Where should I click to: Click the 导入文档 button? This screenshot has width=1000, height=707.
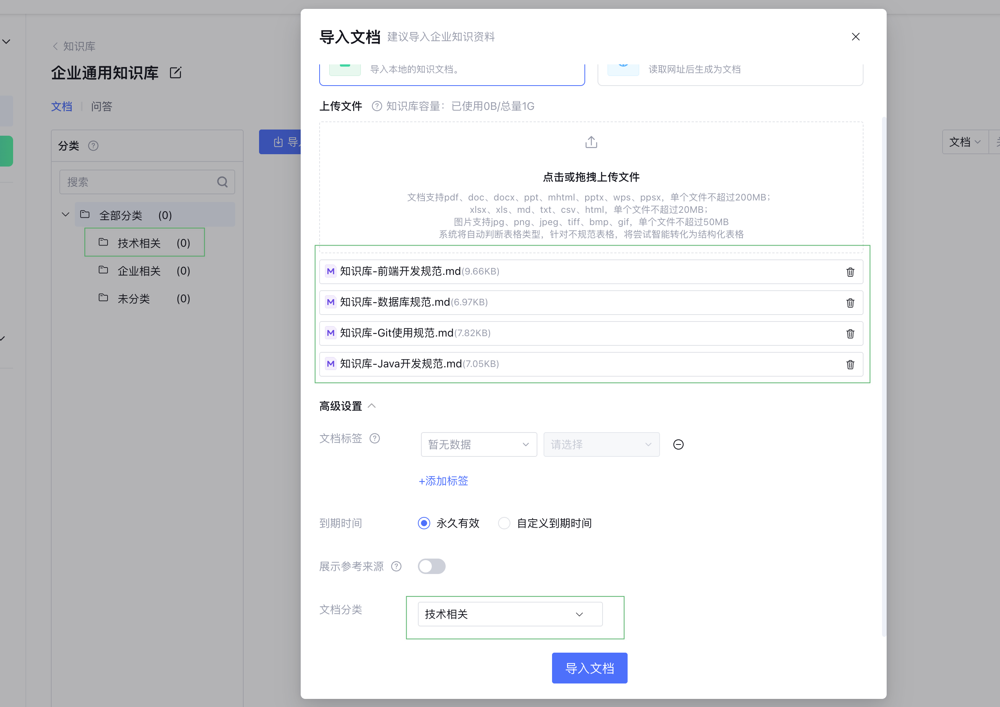(589, 668)
